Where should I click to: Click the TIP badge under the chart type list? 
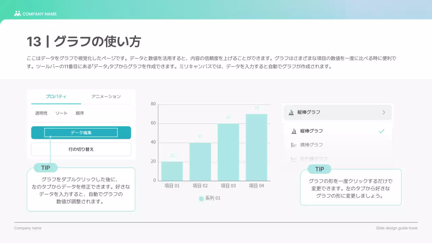[319, 169]
